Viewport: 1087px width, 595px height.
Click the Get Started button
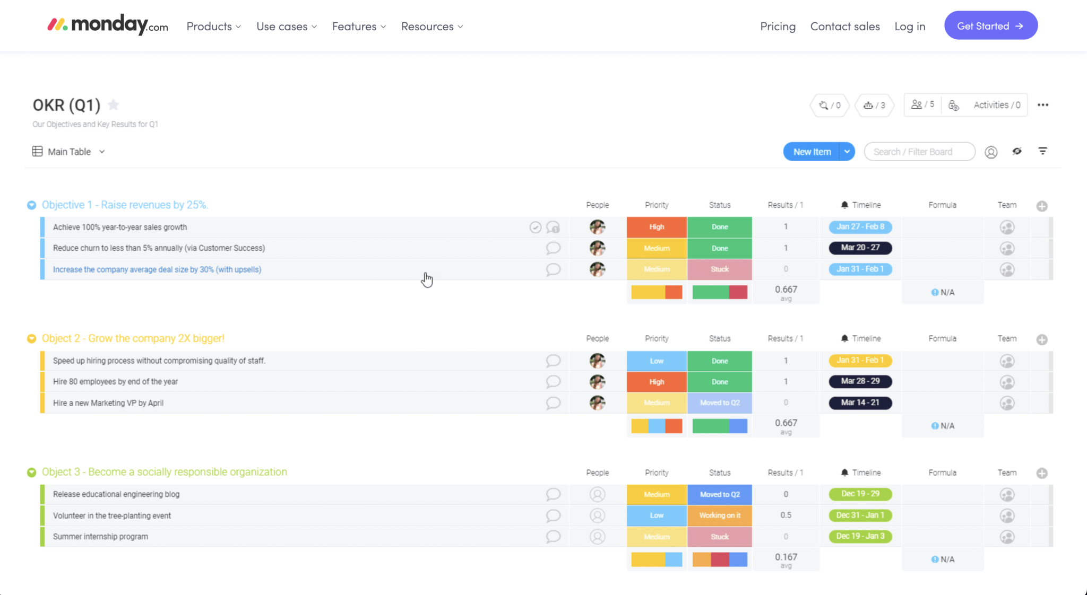point(990,26)
